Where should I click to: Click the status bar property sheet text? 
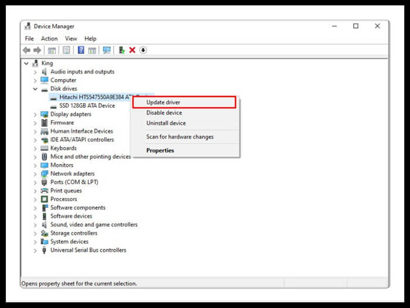[79, 283]
